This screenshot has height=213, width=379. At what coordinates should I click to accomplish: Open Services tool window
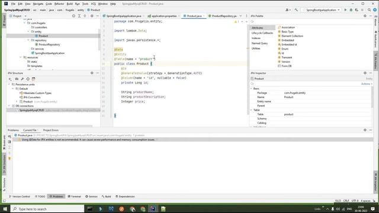pos(91,196)
